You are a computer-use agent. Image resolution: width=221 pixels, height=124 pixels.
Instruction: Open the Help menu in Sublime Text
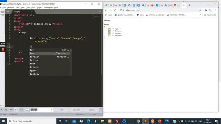pyautogui.click(x=56, y=8)
